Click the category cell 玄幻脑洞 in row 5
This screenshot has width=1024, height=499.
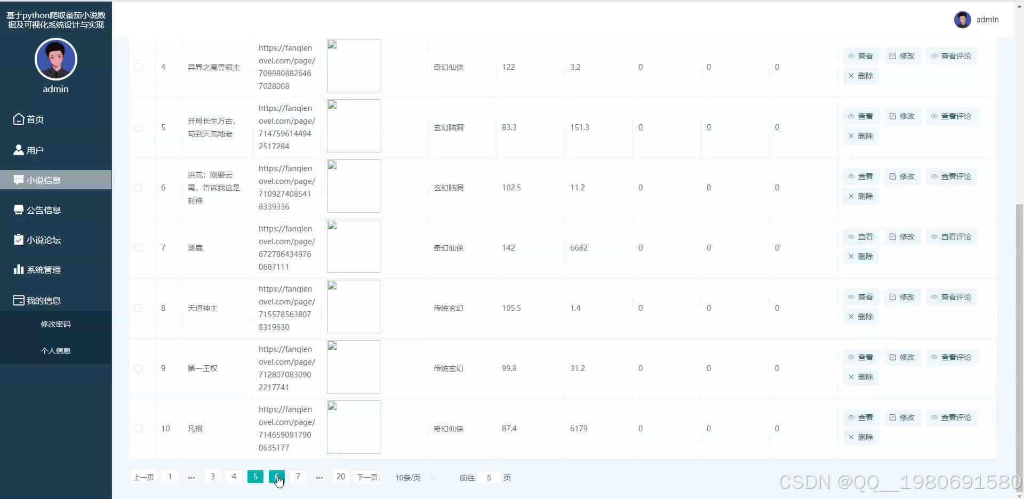point(449,127)
